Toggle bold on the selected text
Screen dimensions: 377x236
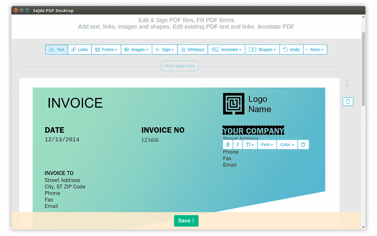click(x=228, y=145)
